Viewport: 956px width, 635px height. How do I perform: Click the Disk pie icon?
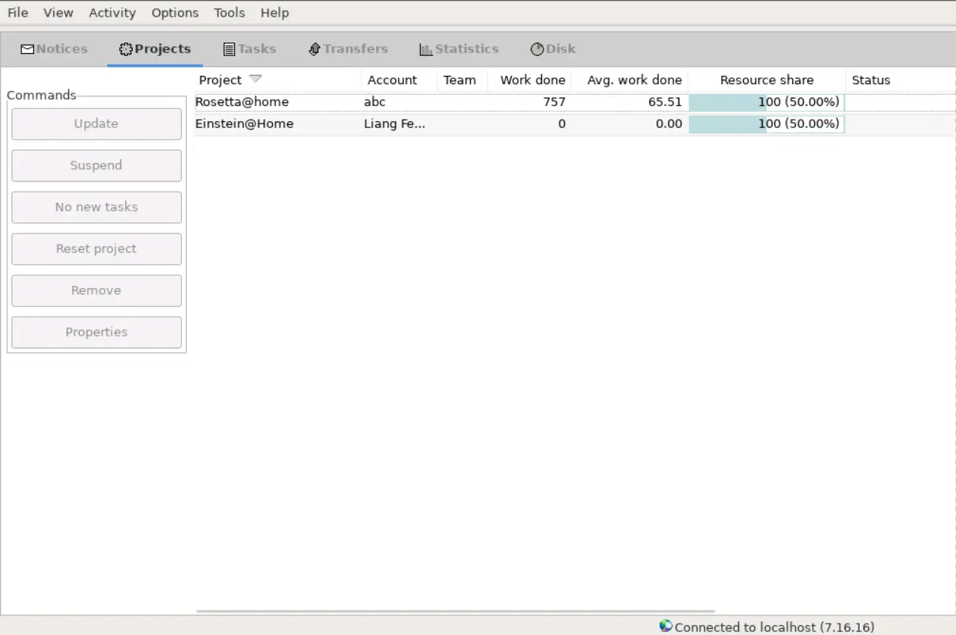point(537,49)
